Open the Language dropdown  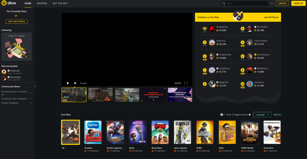tap(262, 115)
